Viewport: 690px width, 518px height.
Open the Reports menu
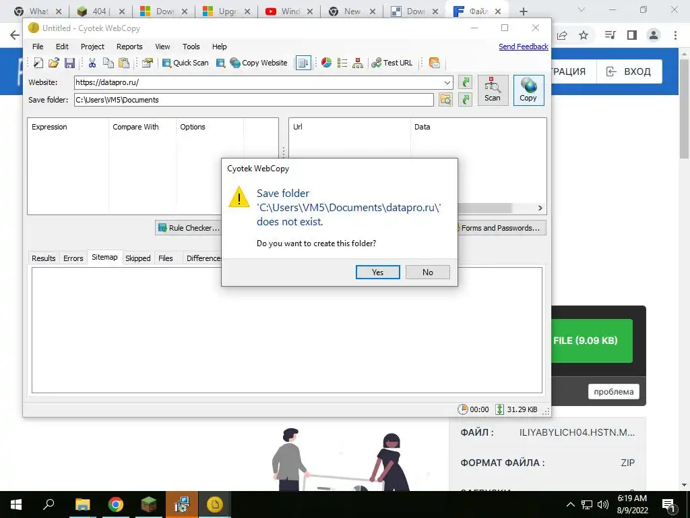(x=129, y=47)
